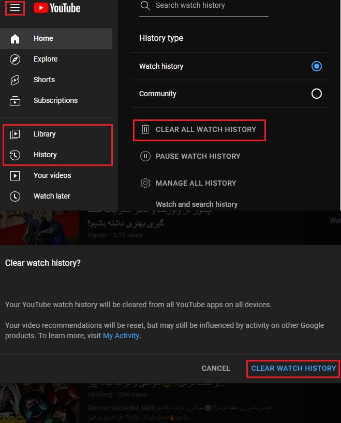Viewport: 341px width, 423px height.
Task: Click the gear icon beside Manage all history
Action: [145, 183]
